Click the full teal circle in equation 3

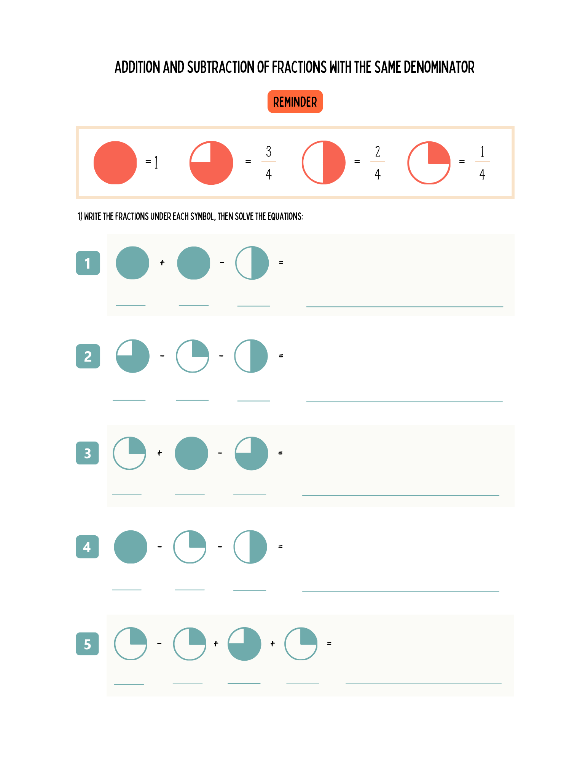pyautogui.click(x=191, y=453)
